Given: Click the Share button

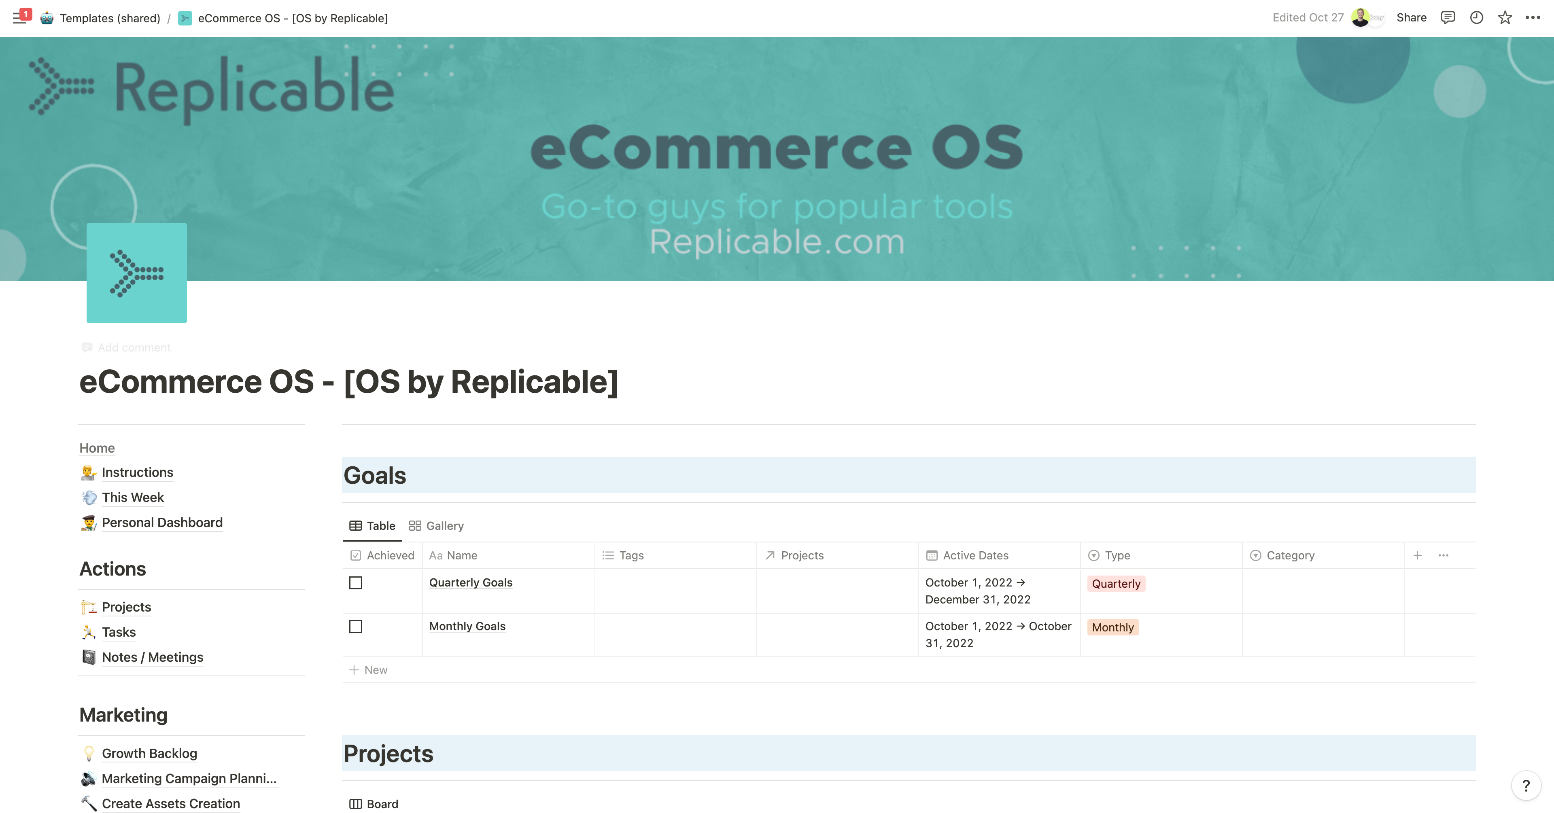Looking at the screenshot, I should [x=1411, y=17].
